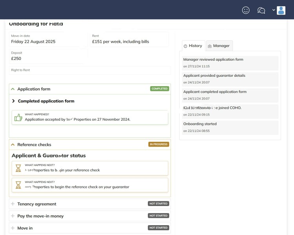Click the user profile avatar icon
The image size is (294, 235).
tap(281, 10)
